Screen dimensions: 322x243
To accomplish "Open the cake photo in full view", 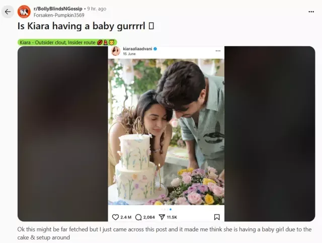I will point(166,132).
